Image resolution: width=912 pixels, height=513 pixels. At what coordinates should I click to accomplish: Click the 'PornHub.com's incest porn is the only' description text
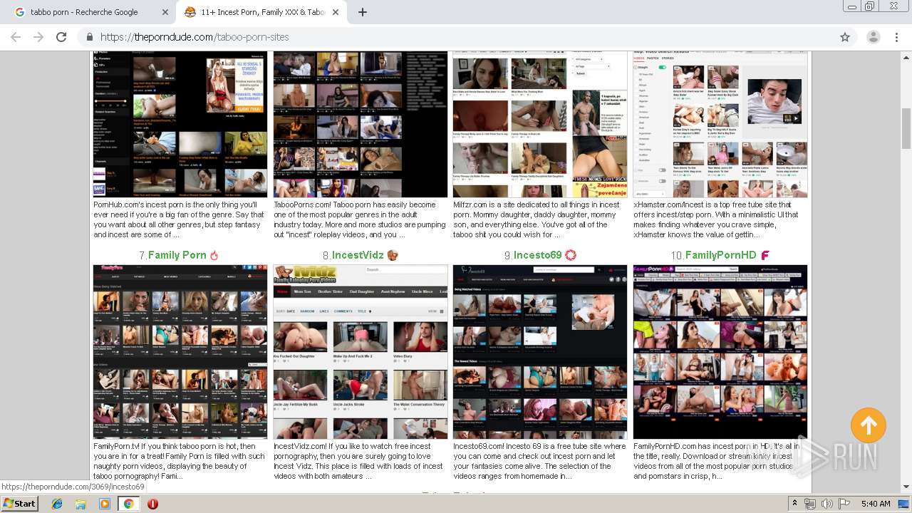pyautogui.click(x=179, y=219)
